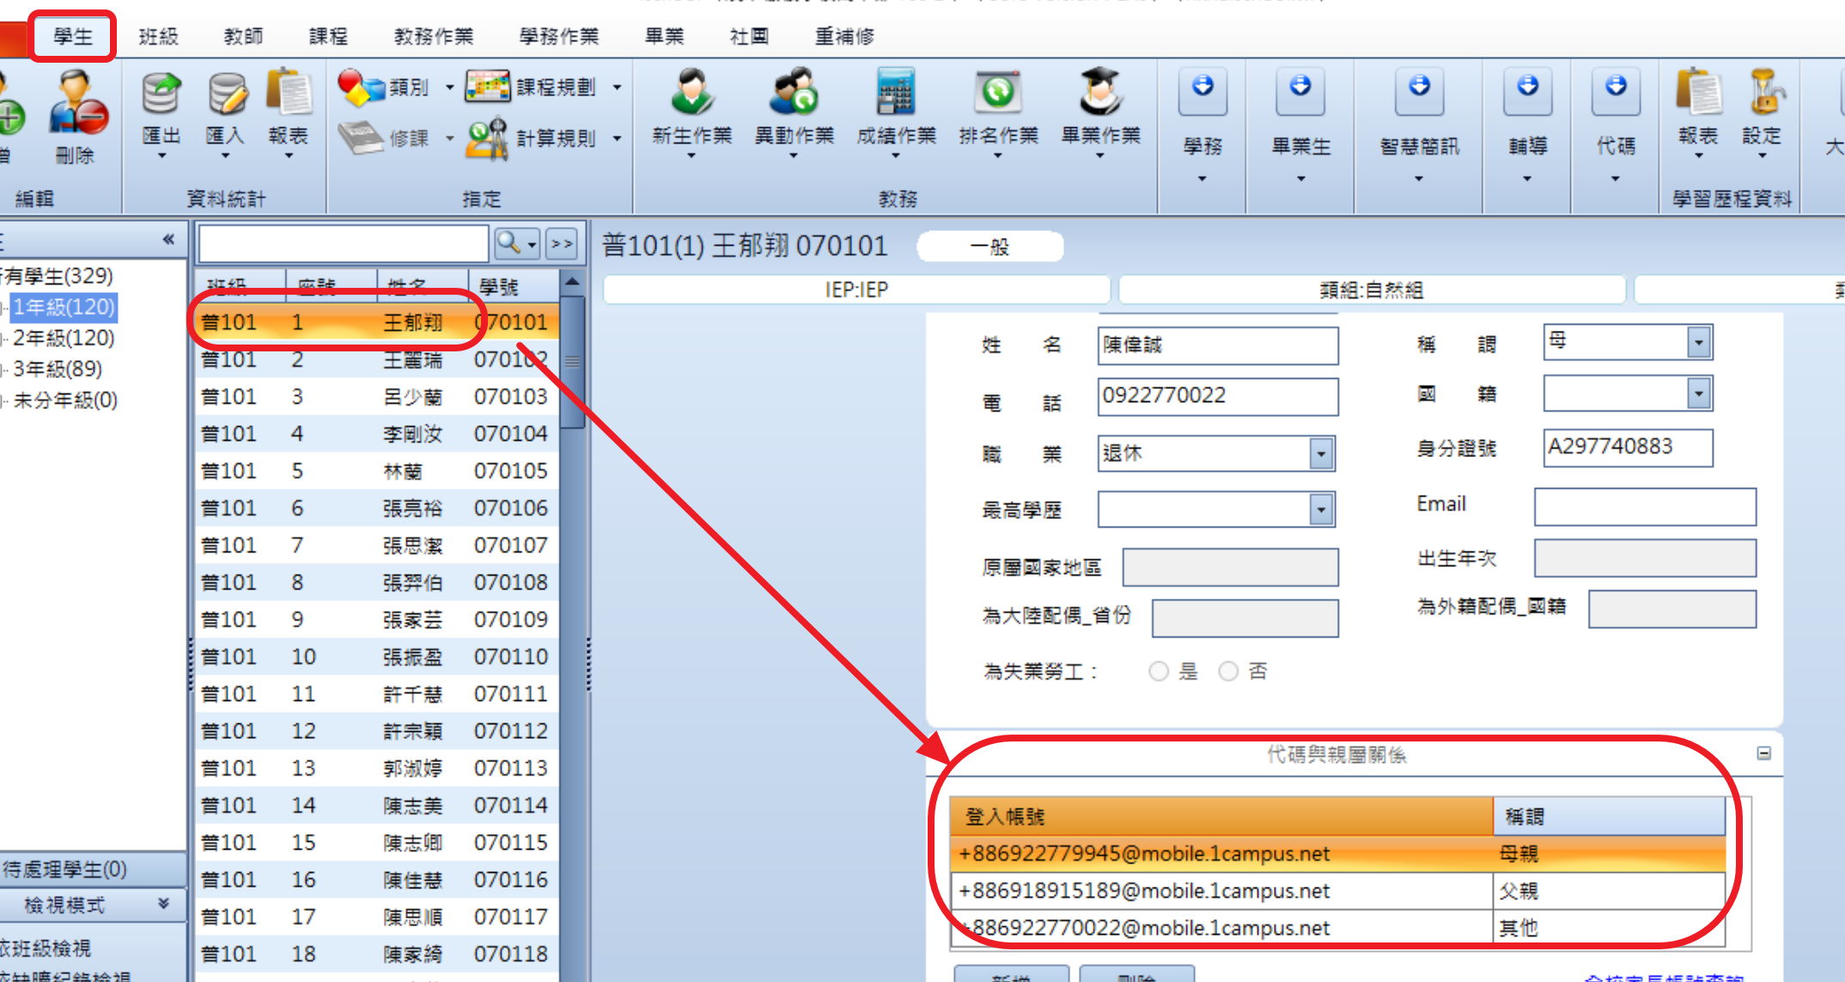Image resolution: width=1845 pixels, height=982 pixels.
Task: Select 3年級(89) in the tree
Action: (x=58, y=369)
